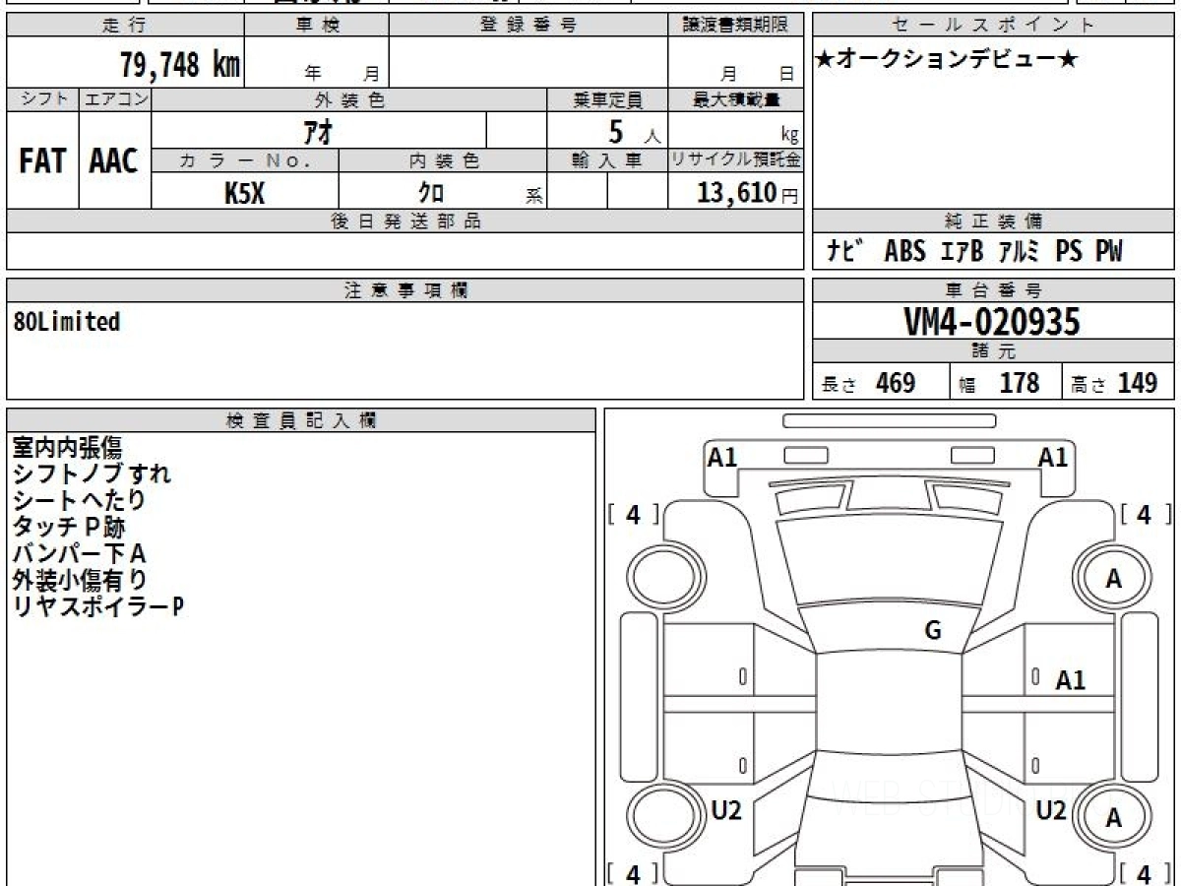Click the 最大積載量 header cell
The height and width of the screenshot is (886, 1181).
coord(735,99)
